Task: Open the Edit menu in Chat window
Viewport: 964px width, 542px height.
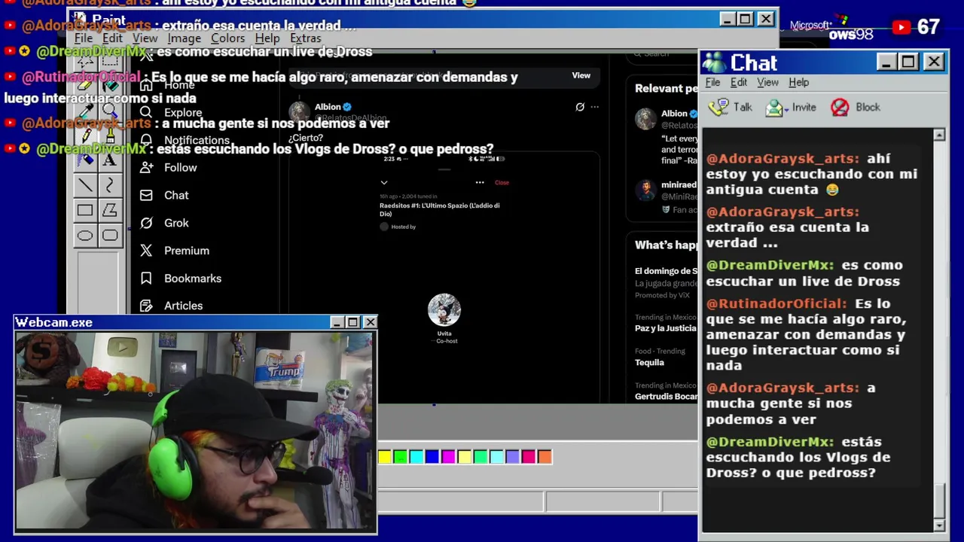Action: pyautogui.click(x=739, y=82)
